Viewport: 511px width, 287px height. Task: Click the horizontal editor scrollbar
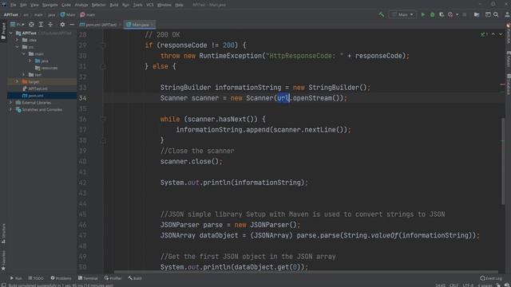(x=306, y=272)
